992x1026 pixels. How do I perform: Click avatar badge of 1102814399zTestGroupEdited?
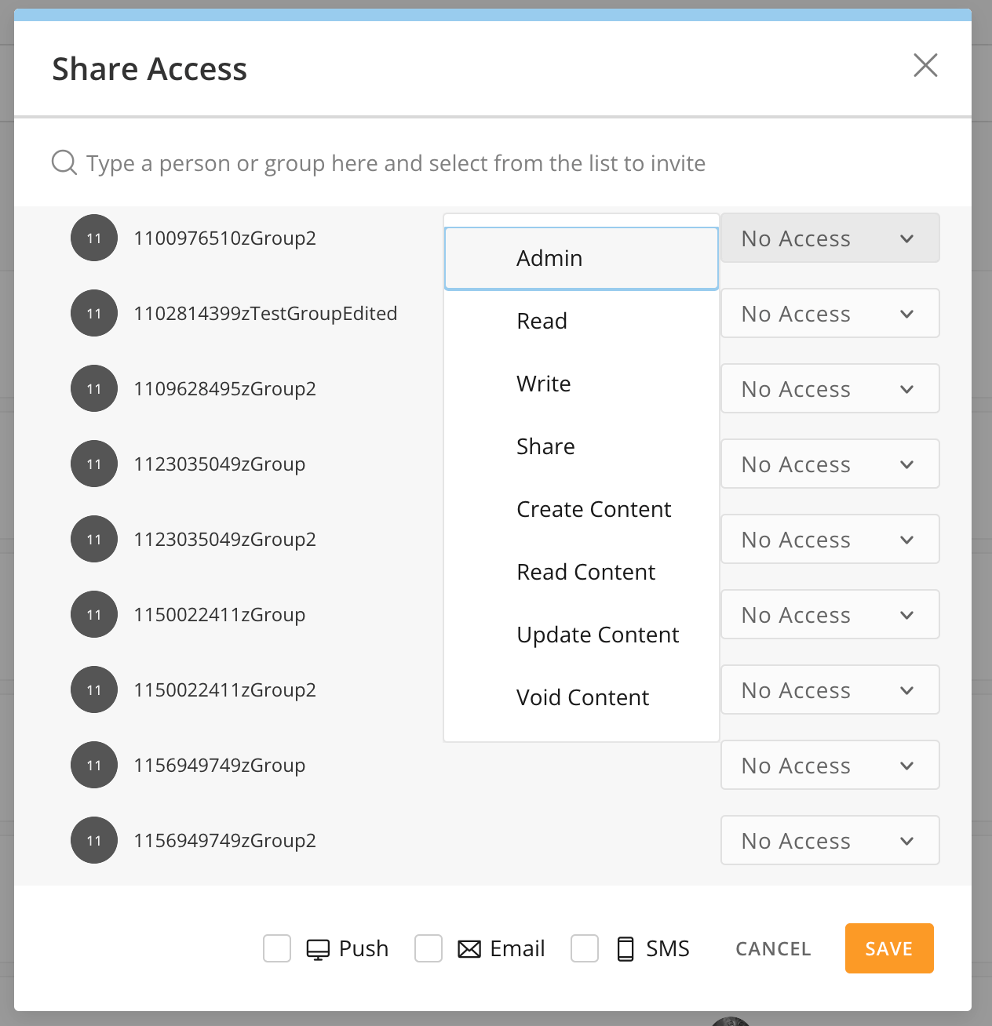(x=94, y=313)
